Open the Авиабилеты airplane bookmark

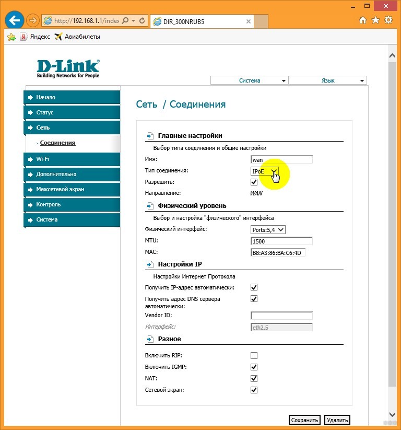58,37
